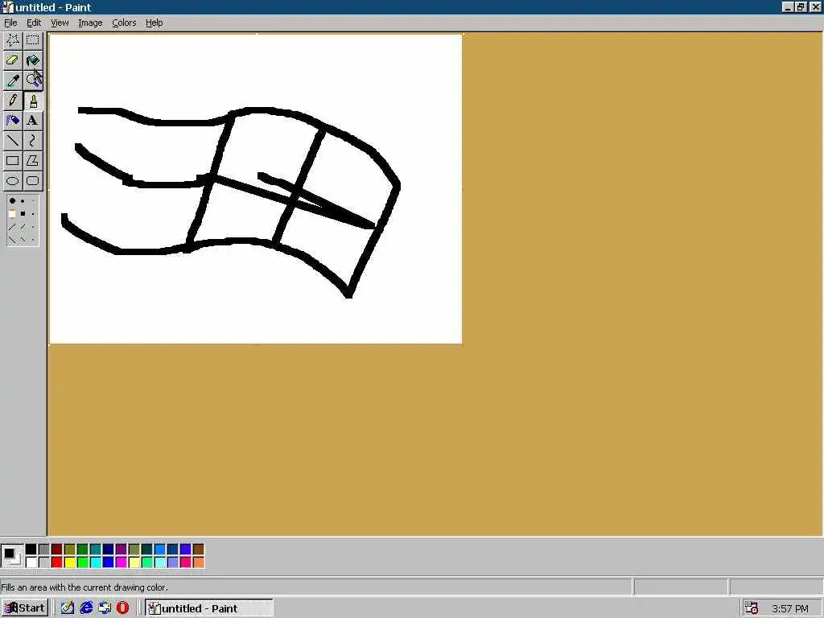Click the "untitled - Paint" title bar text
The image size is (824, 618).
(53, 7)
